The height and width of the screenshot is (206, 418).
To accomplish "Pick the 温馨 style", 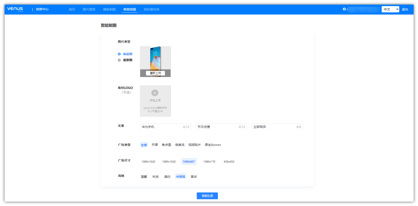I will [144, 177].
